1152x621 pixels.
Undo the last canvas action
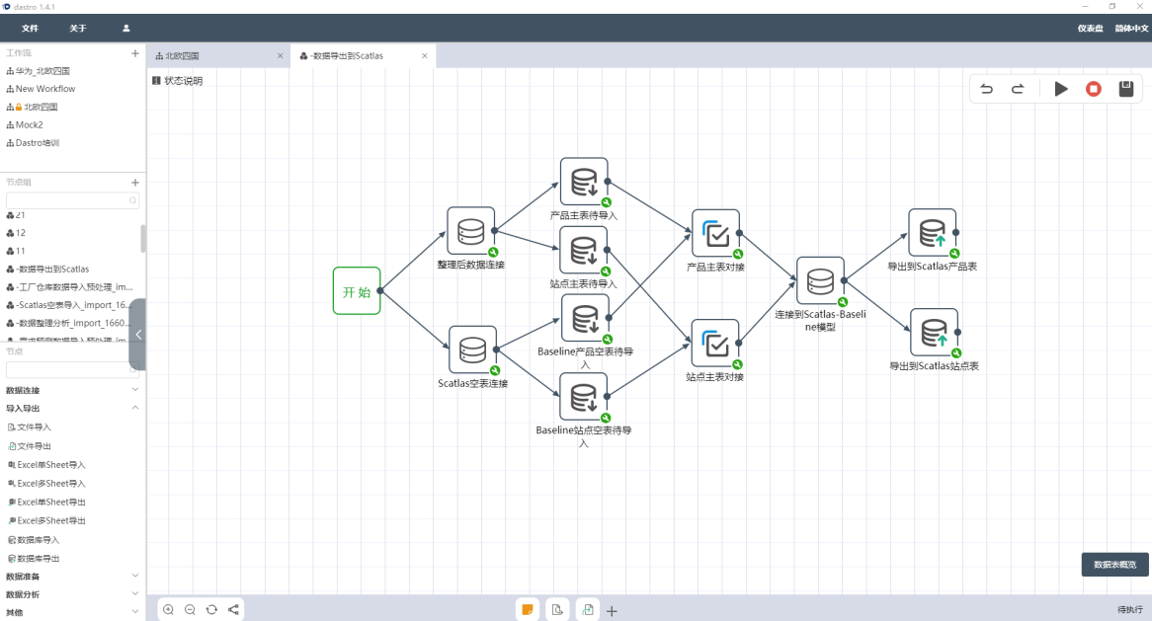[987, 89]
